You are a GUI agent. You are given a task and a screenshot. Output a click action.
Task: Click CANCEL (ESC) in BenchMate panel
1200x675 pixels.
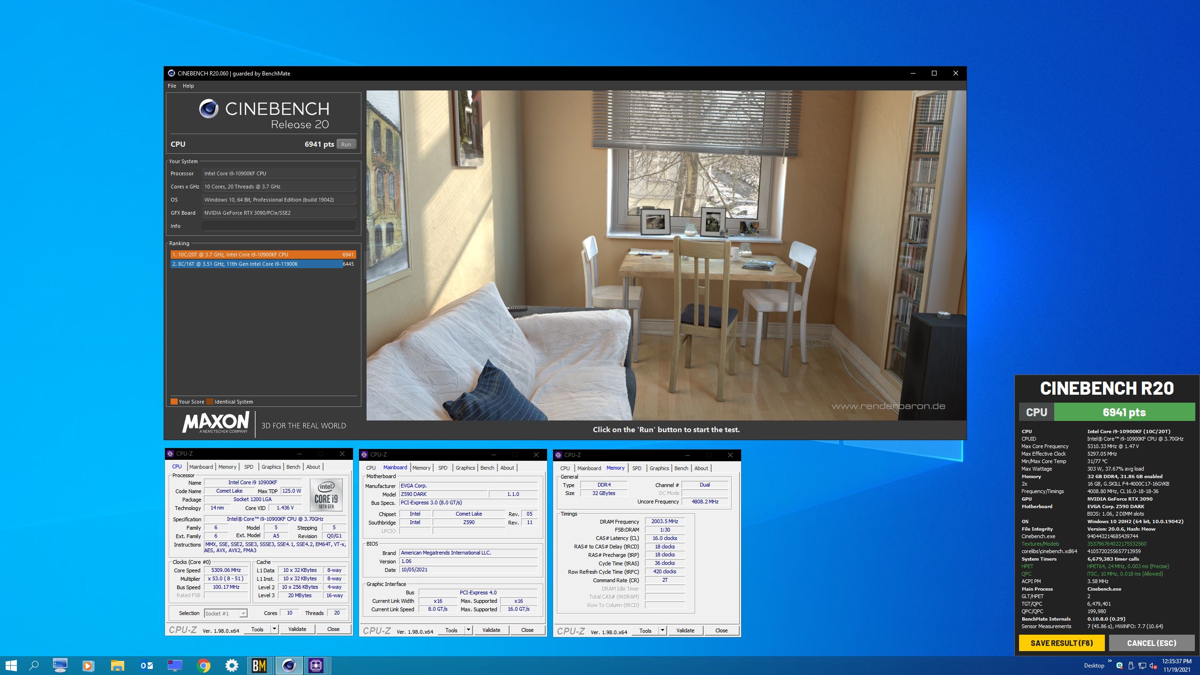1151,643
